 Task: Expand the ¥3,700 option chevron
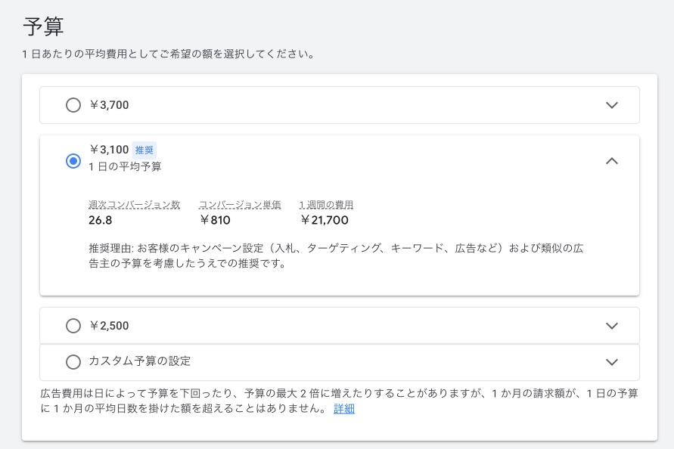coord(612,105)
